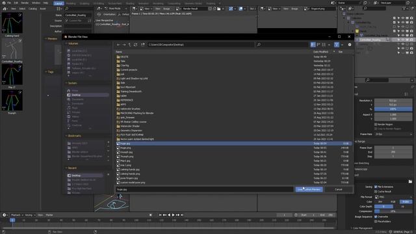Open the Frame Rate dropdown
The width and height of the screenshot is (416, 234).
click(x=393, y=135)
